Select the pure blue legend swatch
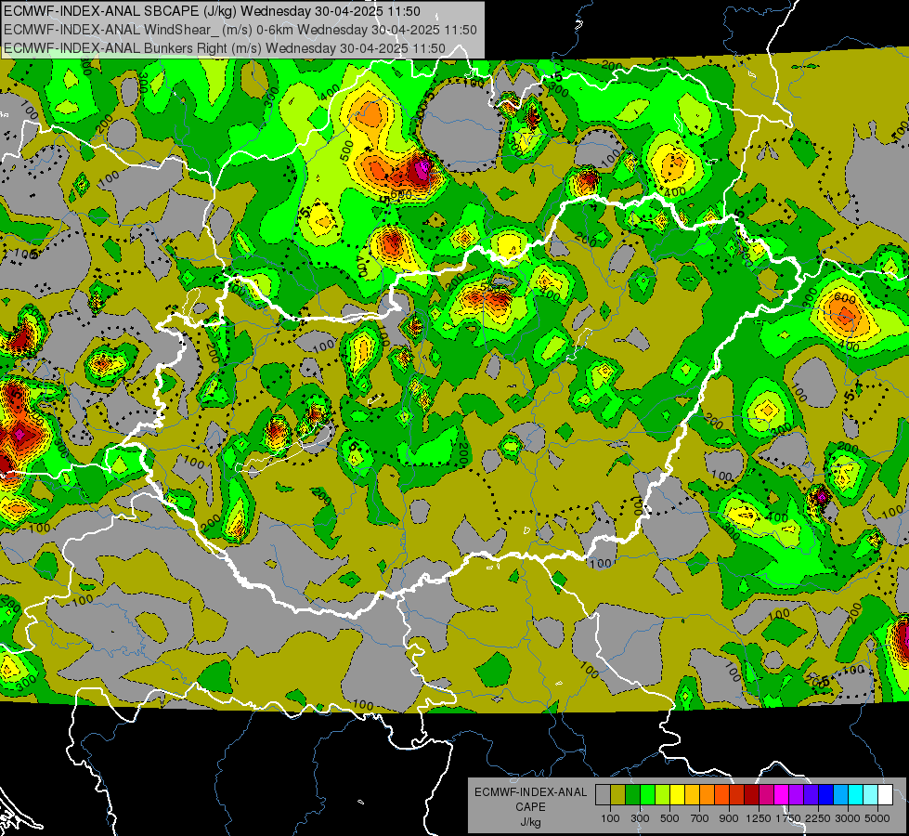The height and width of the screenshot is (836, 909). pyautogui.click(x=826, y=795)
